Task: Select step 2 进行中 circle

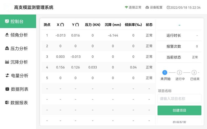Action: (x=179, y=73)
